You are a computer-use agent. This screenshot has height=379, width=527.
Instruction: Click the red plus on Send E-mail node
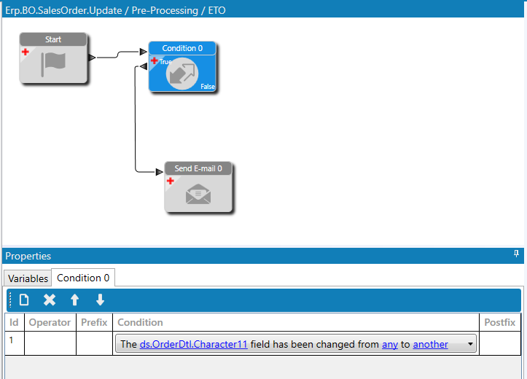171,181
